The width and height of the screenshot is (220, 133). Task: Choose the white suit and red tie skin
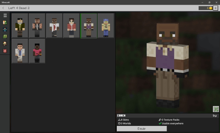pyautogui.click(x=54, y=25)
